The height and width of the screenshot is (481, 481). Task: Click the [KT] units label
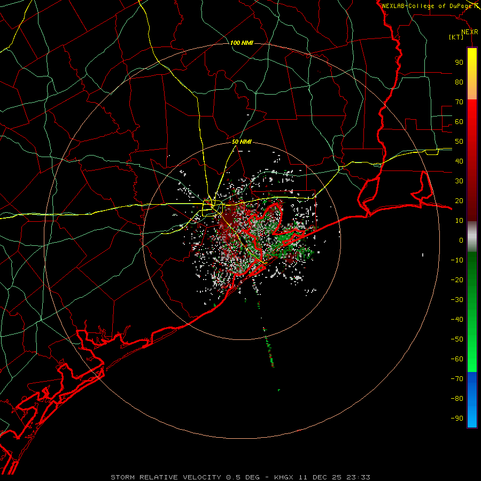point(456,37)
